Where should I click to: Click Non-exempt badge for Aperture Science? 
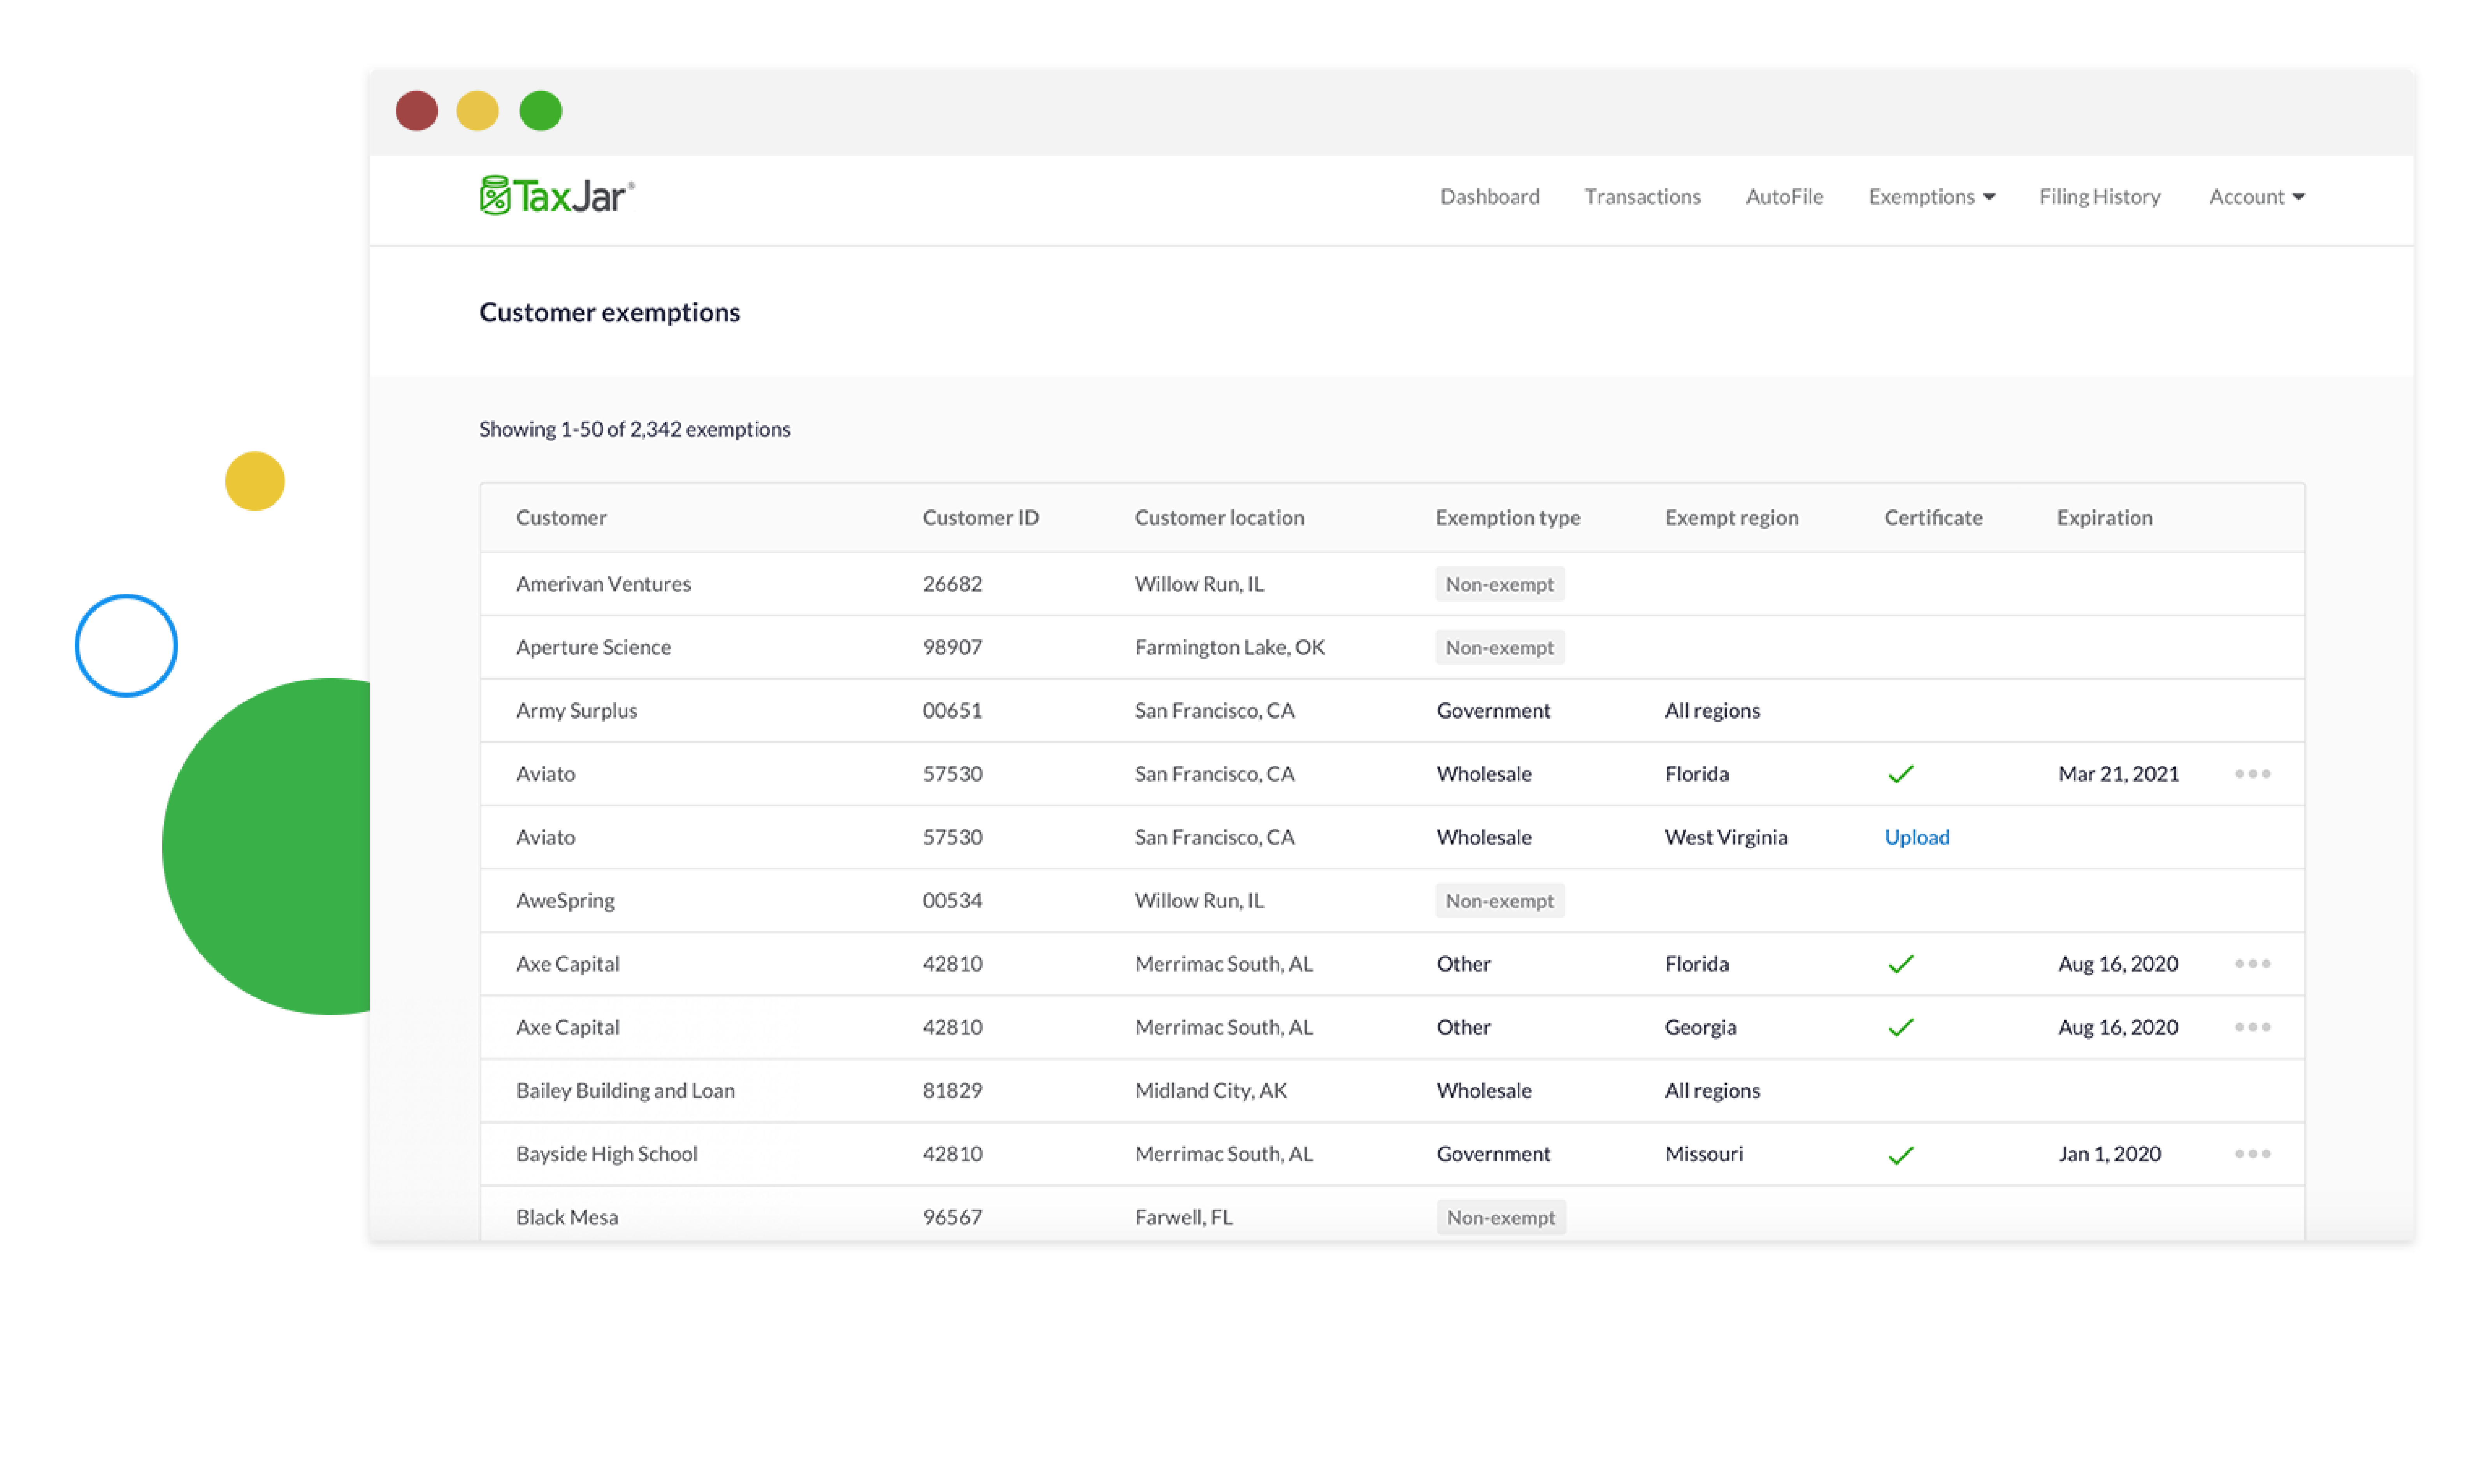[x=1499, y=647]
